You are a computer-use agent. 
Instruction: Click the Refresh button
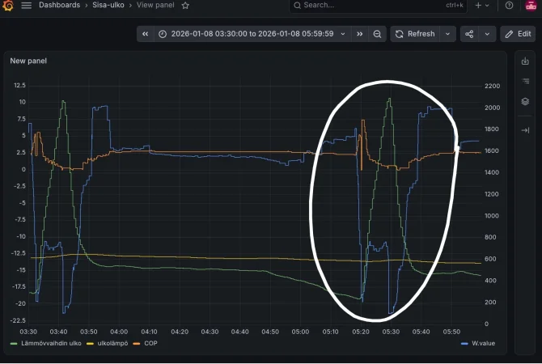point(415,34)
